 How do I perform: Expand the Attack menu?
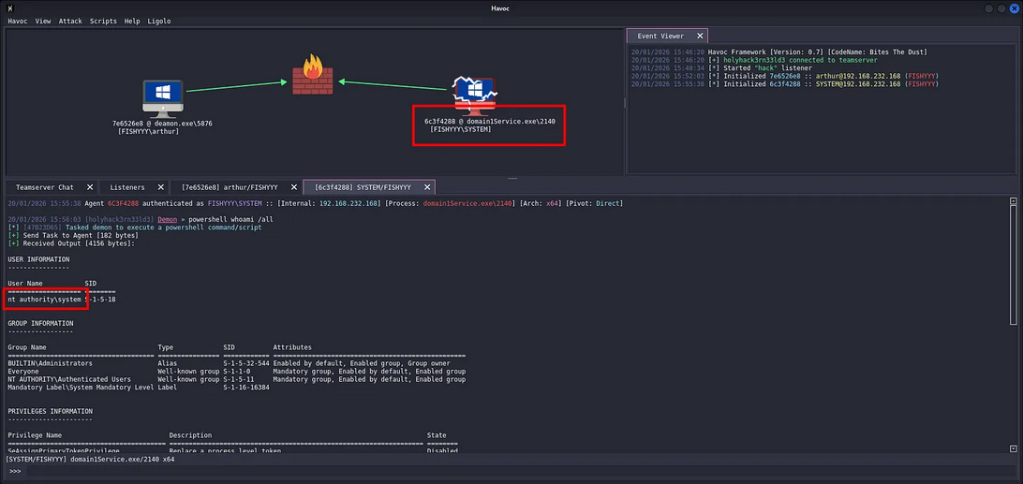[x=70, y=21]
